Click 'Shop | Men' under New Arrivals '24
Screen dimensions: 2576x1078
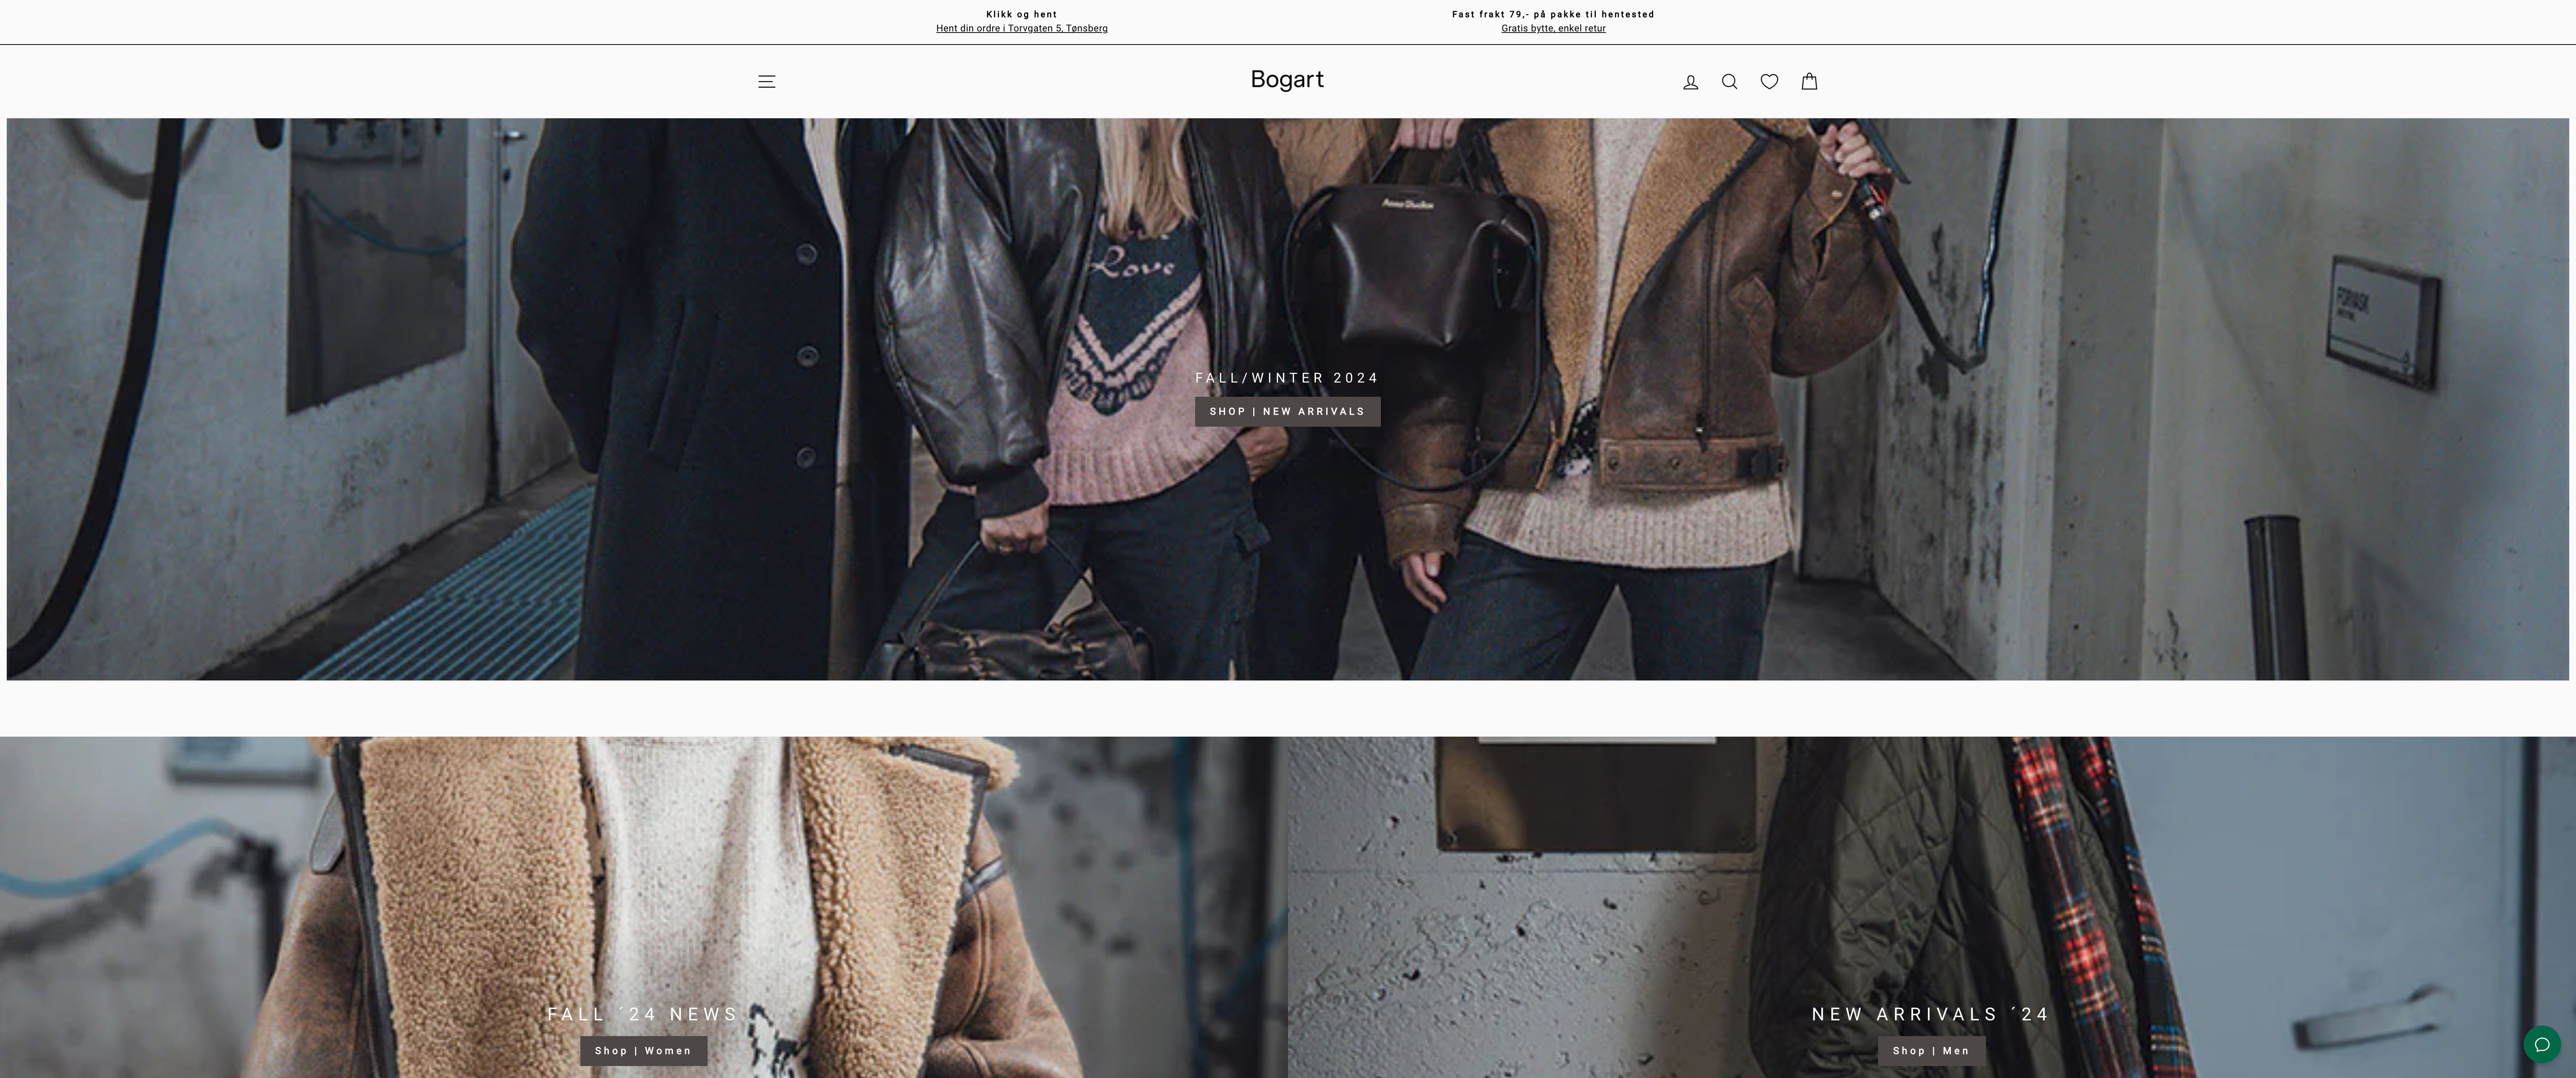pyautogui.click(x=1931, y=1051)
